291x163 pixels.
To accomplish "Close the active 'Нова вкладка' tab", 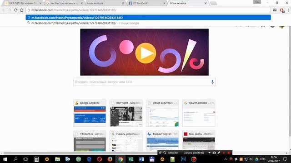I will click(206, 3).
